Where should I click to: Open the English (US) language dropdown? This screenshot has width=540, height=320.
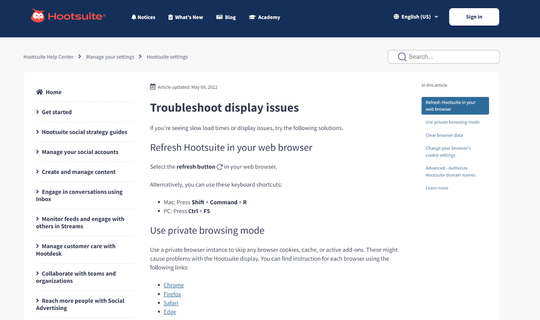(x=416, y=17)
